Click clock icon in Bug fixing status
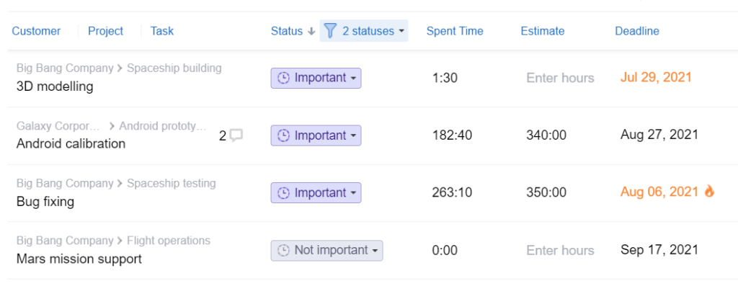Viewport: 738px width, 294px height. pyautogui.click(x=283, y=193)
